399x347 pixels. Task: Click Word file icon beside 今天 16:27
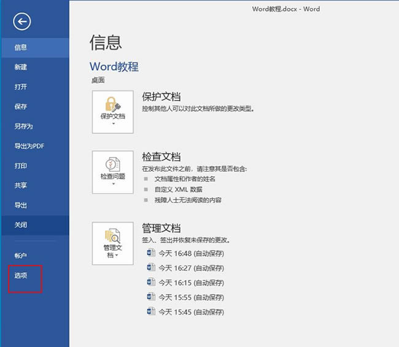coord(151,268)
